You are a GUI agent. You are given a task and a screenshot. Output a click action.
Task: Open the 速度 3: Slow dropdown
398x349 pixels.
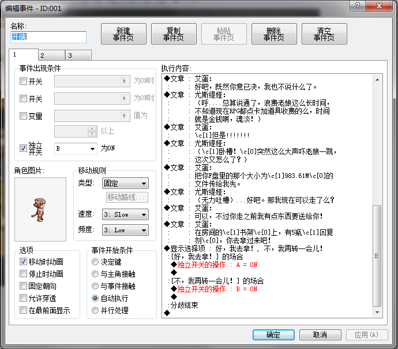pyautogui.click(x=125, y=214)
